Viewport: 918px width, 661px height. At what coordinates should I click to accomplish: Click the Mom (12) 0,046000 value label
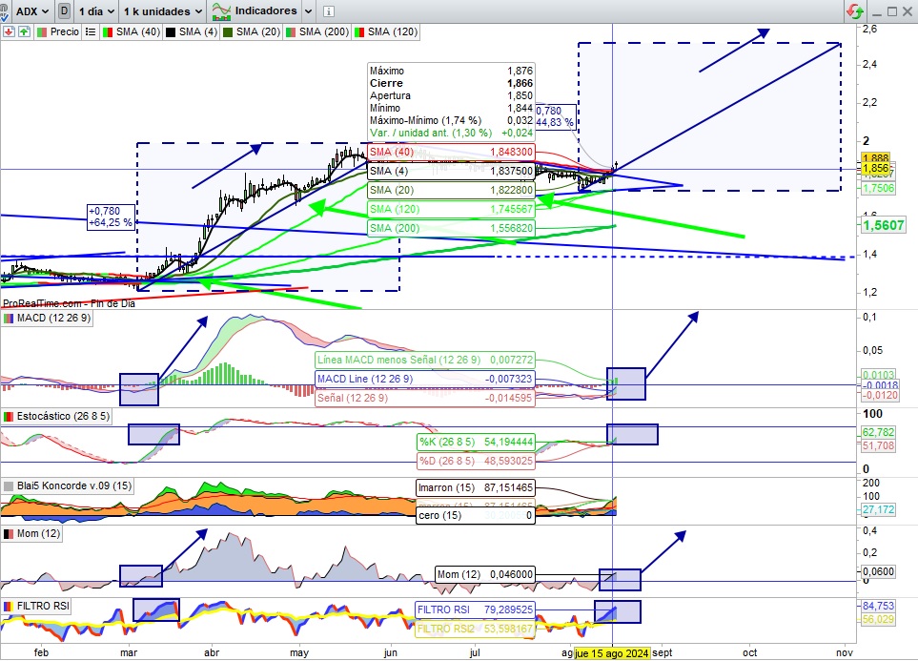click(x=485, y=574)
